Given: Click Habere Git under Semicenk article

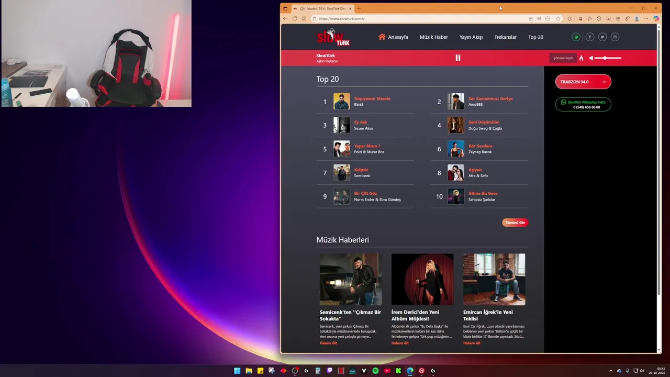Looking at the screenshot, I should (x=328, y=343).
